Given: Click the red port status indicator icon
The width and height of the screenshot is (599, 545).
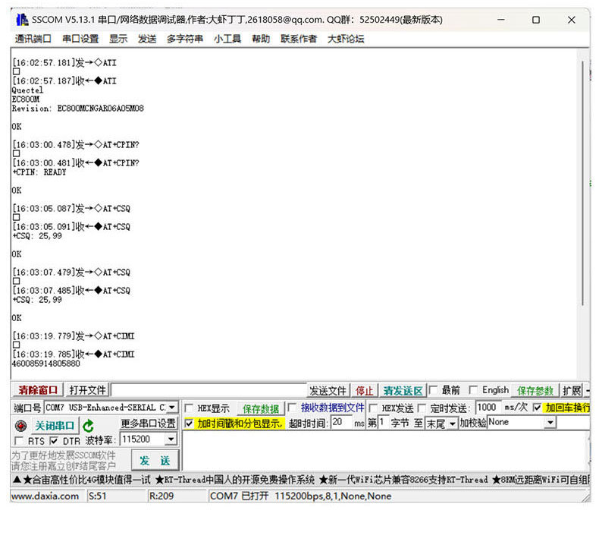Looking at the screenshot, I should [20, 426].
